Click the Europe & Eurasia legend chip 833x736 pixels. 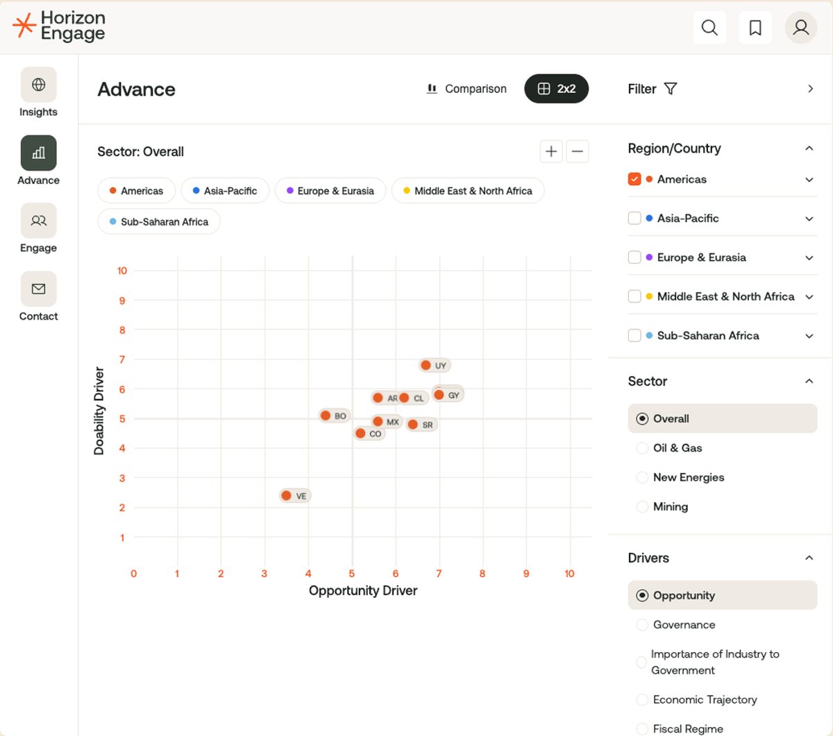click(x=330, y=191)
